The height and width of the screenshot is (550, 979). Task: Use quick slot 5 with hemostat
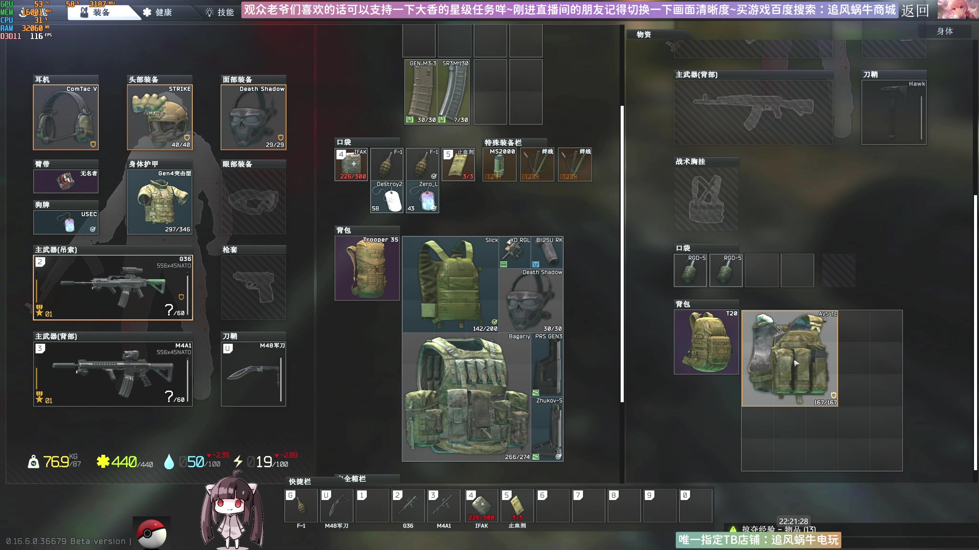coord(517,506)
